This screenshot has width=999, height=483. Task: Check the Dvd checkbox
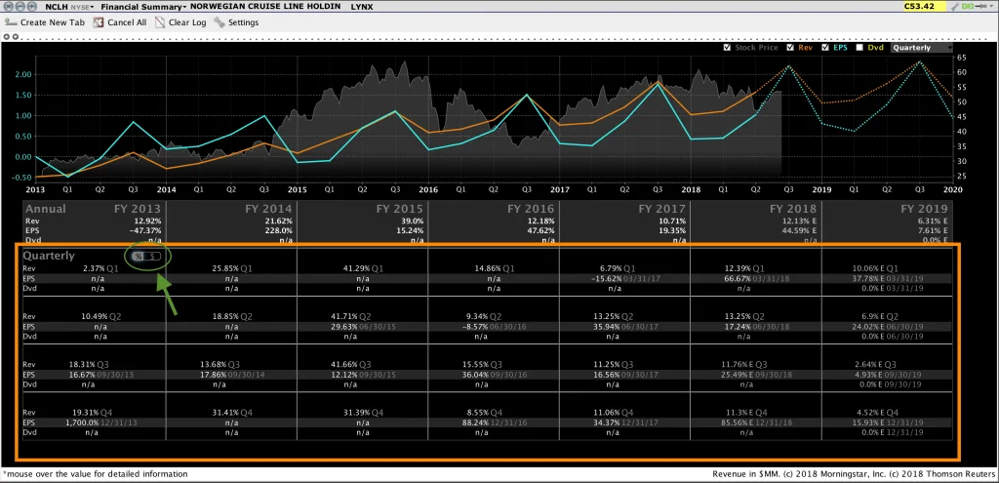860,48
